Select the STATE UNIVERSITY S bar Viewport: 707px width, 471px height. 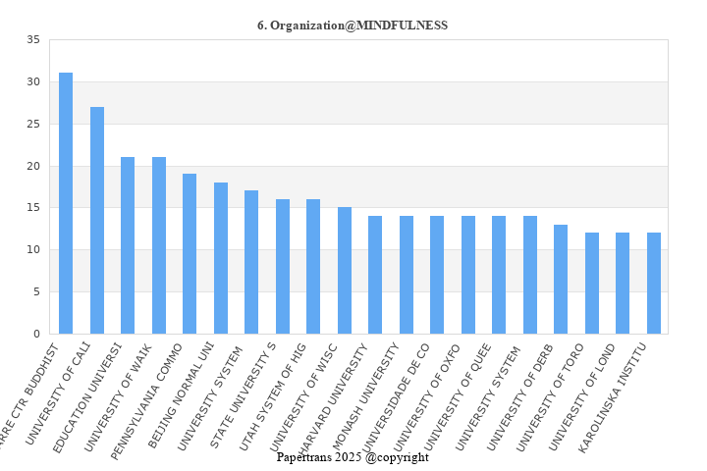coord(283,266)
